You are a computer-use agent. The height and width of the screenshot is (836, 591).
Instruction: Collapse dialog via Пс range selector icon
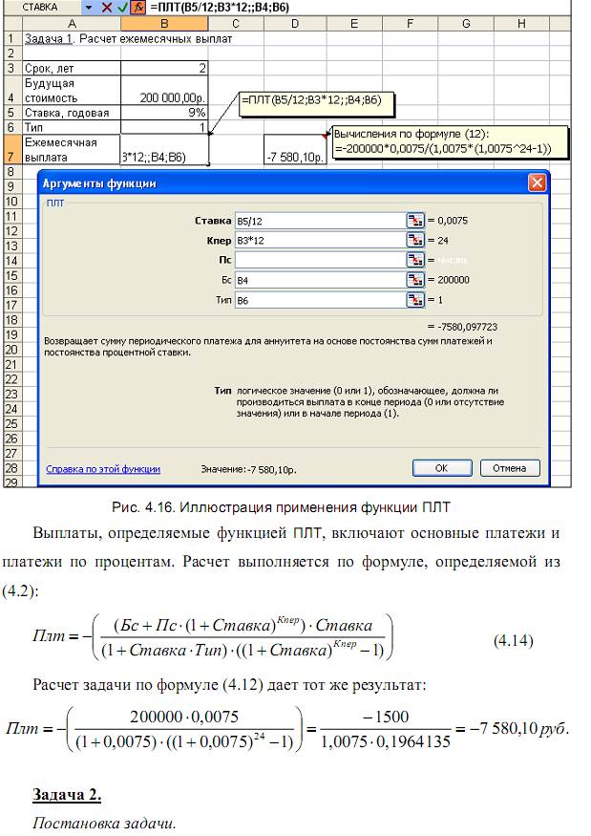[415, 260]
